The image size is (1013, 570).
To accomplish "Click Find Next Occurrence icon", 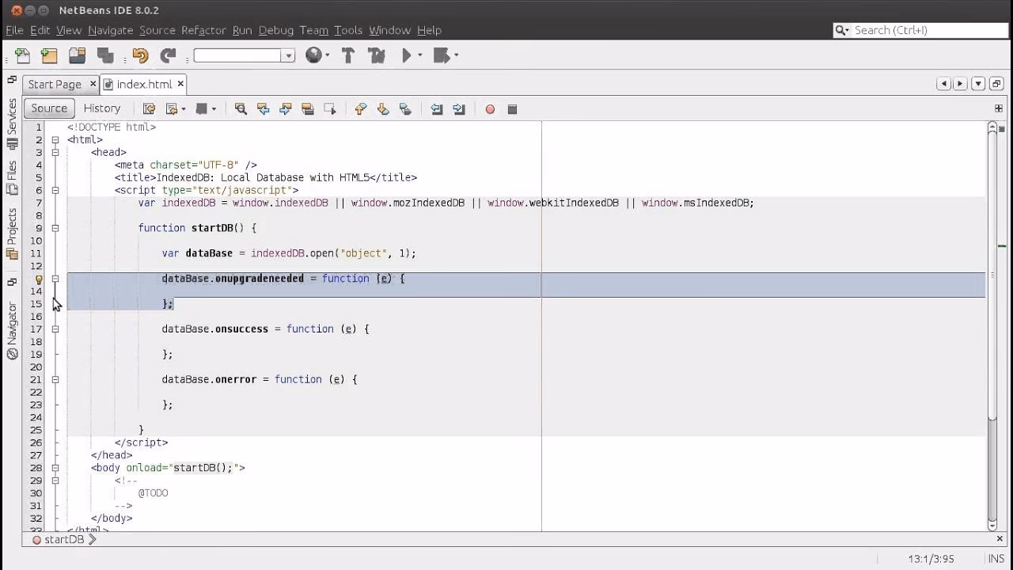I will tap(286, 109).
